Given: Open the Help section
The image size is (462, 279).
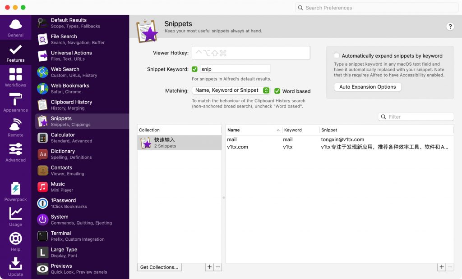Looking at the screenshot, I should (15, 242).
